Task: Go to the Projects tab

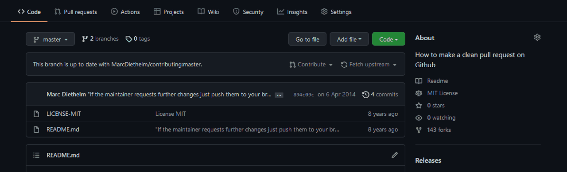Action: pos(168,12)
